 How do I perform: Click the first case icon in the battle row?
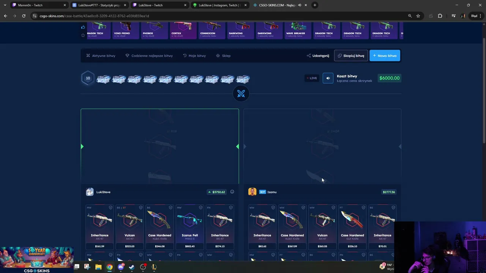103,79
